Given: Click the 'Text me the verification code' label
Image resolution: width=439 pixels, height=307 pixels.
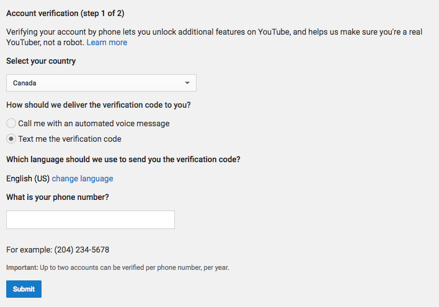Looking at the screenshot, I should pyautogui.click(x=69, y=139).
